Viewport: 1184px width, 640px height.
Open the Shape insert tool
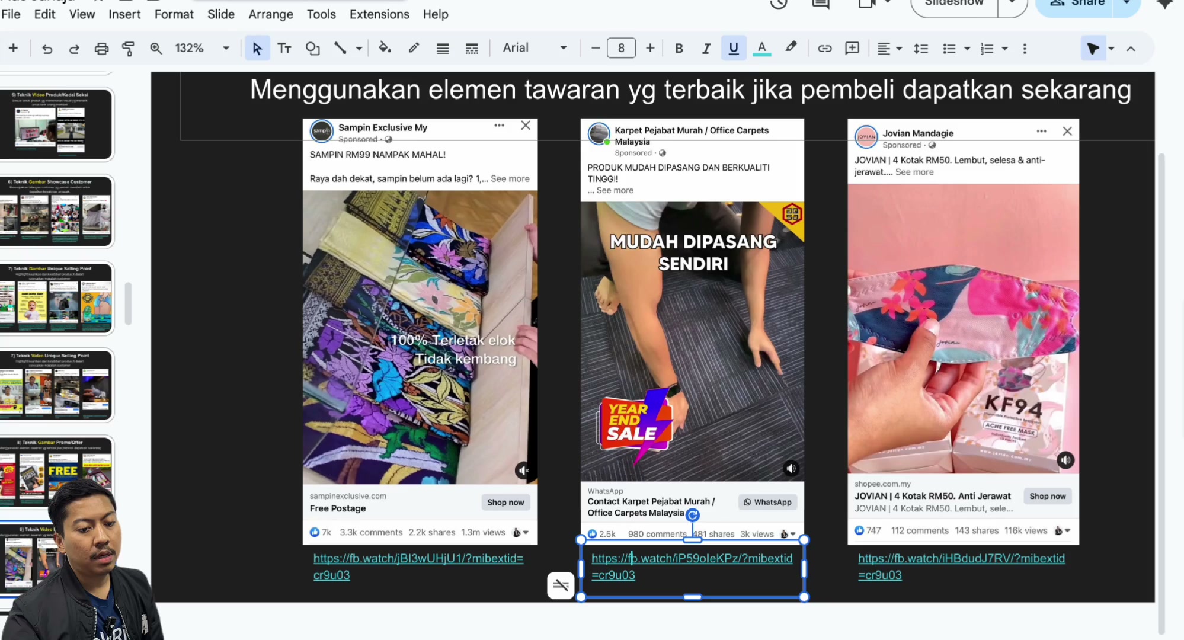(312, 49)
